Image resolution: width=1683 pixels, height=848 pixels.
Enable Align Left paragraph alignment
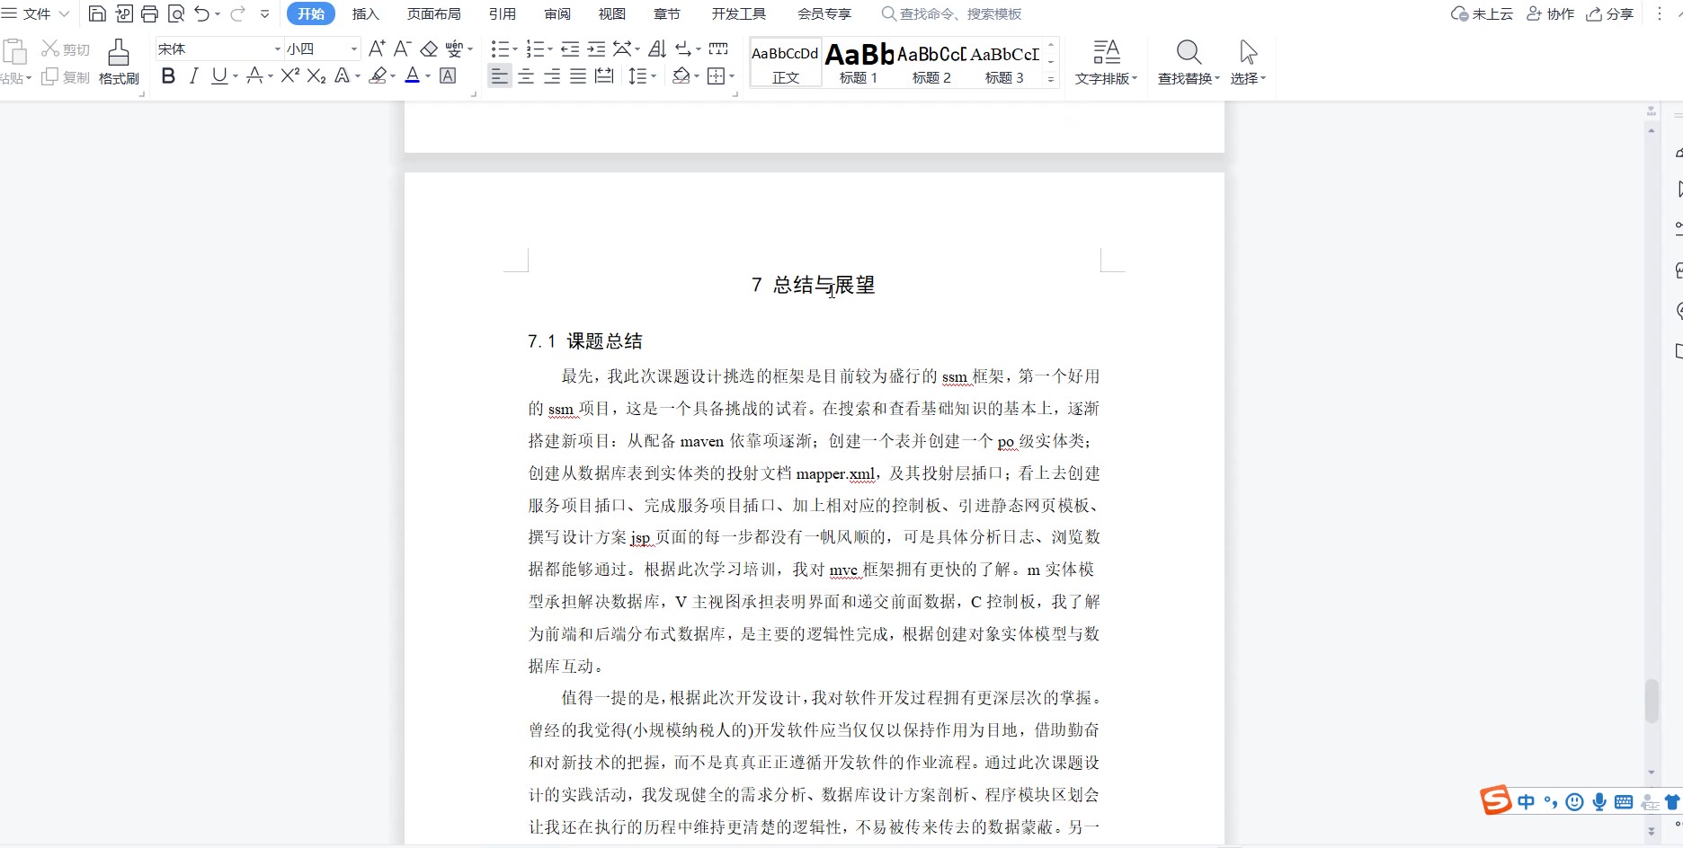pos(500,76)
